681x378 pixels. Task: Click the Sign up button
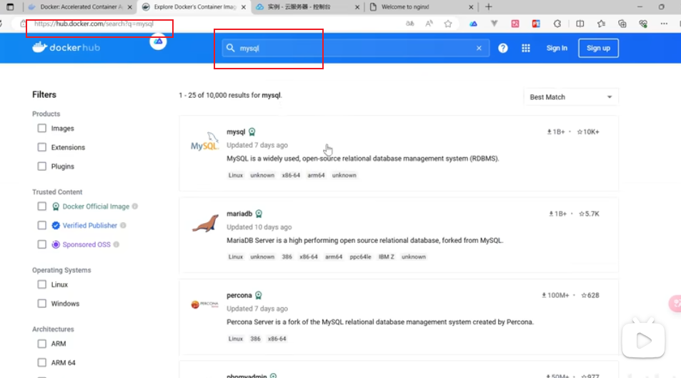click(x=599, y=48)
